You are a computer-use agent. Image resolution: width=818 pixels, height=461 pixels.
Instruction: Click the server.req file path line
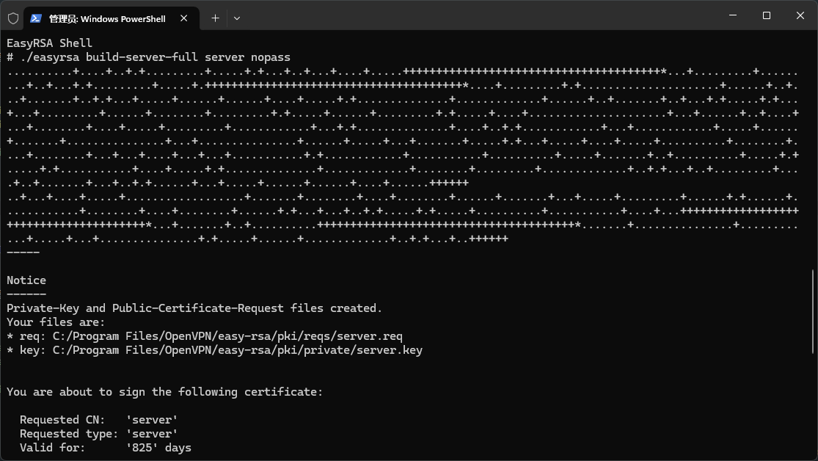pos(205,336)
